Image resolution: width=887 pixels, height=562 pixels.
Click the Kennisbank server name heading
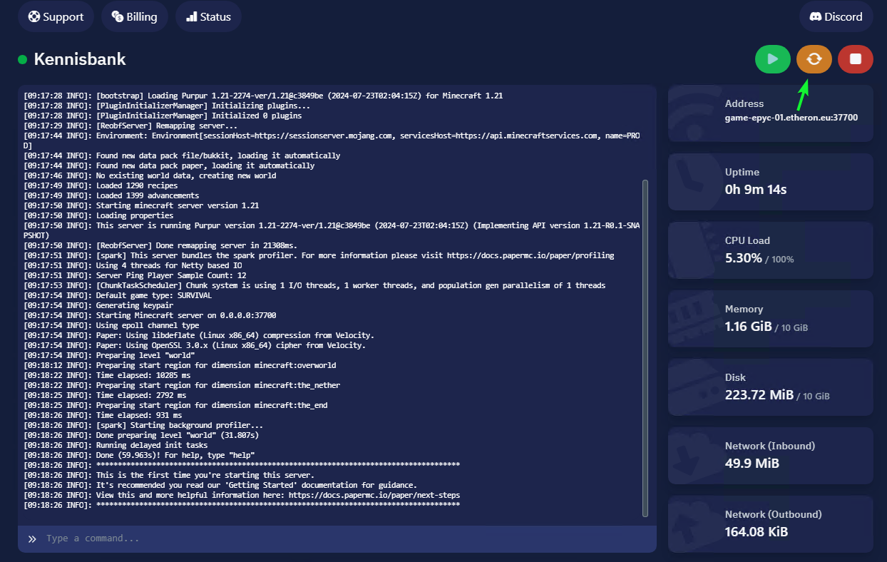[80, 59]
